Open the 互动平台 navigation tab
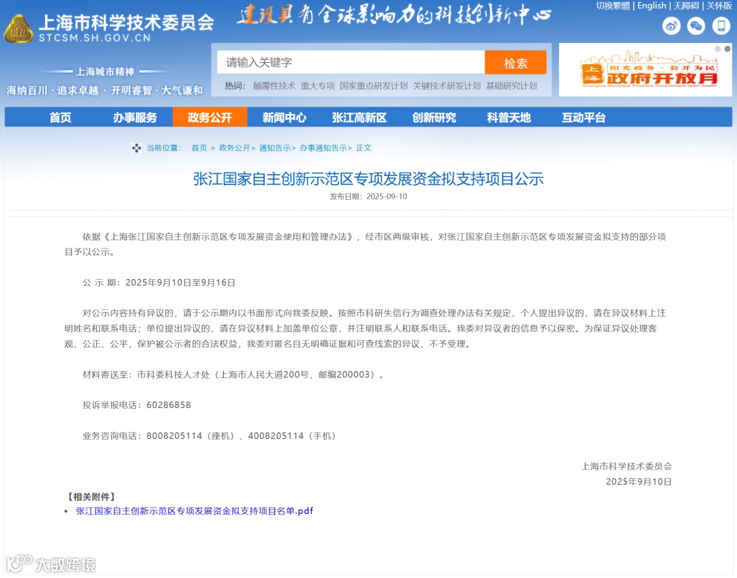 pyautogui.click(x=583, y=117)
